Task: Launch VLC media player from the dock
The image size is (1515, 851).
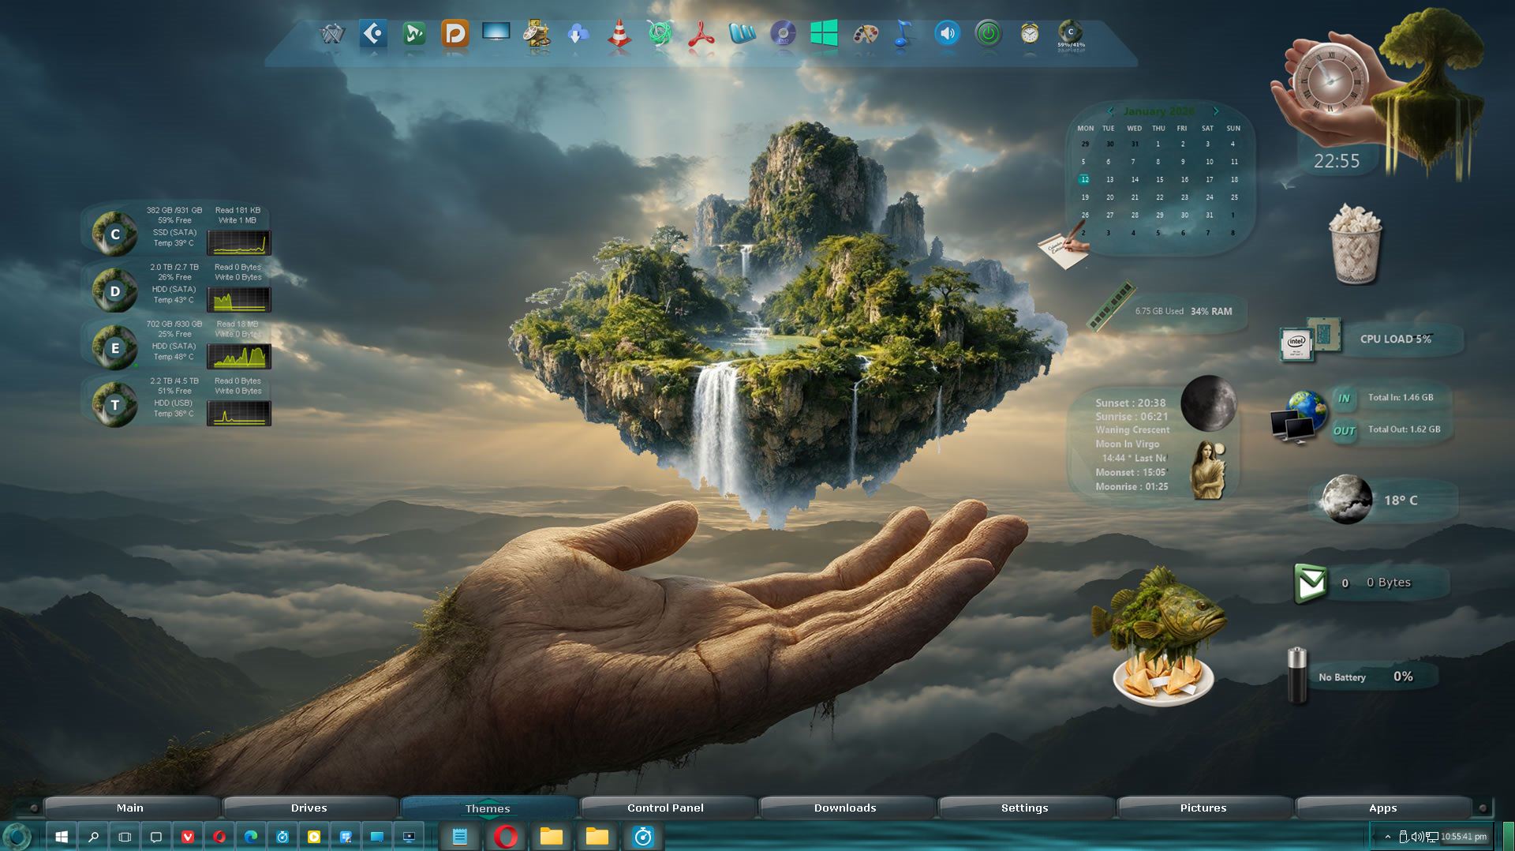Action: point(619,36)
